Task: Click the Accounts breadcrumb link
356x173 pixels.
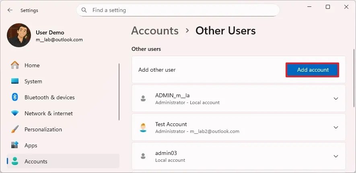Action: point(155,30)
